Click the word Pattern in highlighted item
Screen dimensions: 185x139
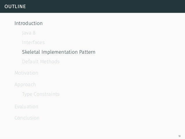click(87, 52)
